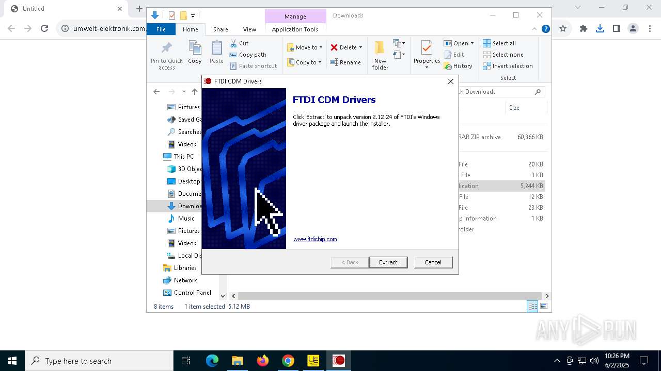Click Select all in the ribbon

pos(499,43)
